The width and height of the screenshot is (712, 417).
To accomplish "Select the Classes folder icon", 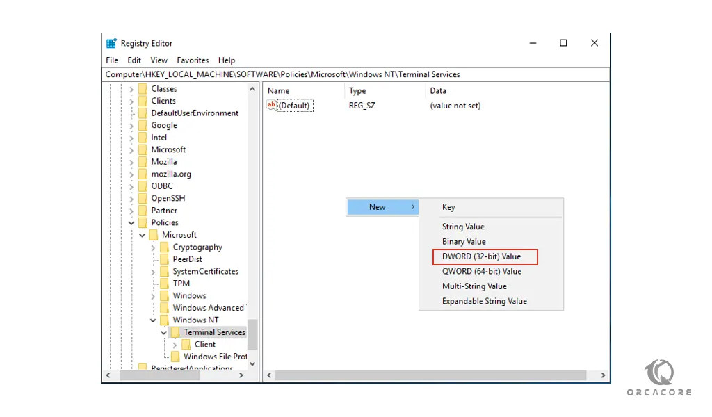I will (143, 88).
